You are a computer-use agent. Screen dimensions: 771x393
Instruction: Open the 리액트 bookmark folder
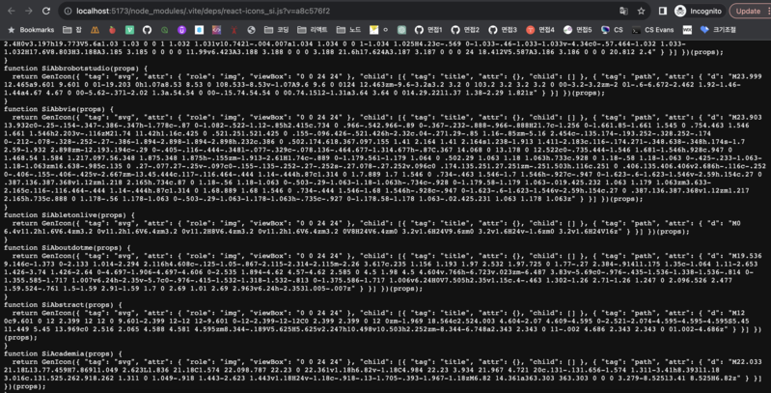(x=313, y=30)
